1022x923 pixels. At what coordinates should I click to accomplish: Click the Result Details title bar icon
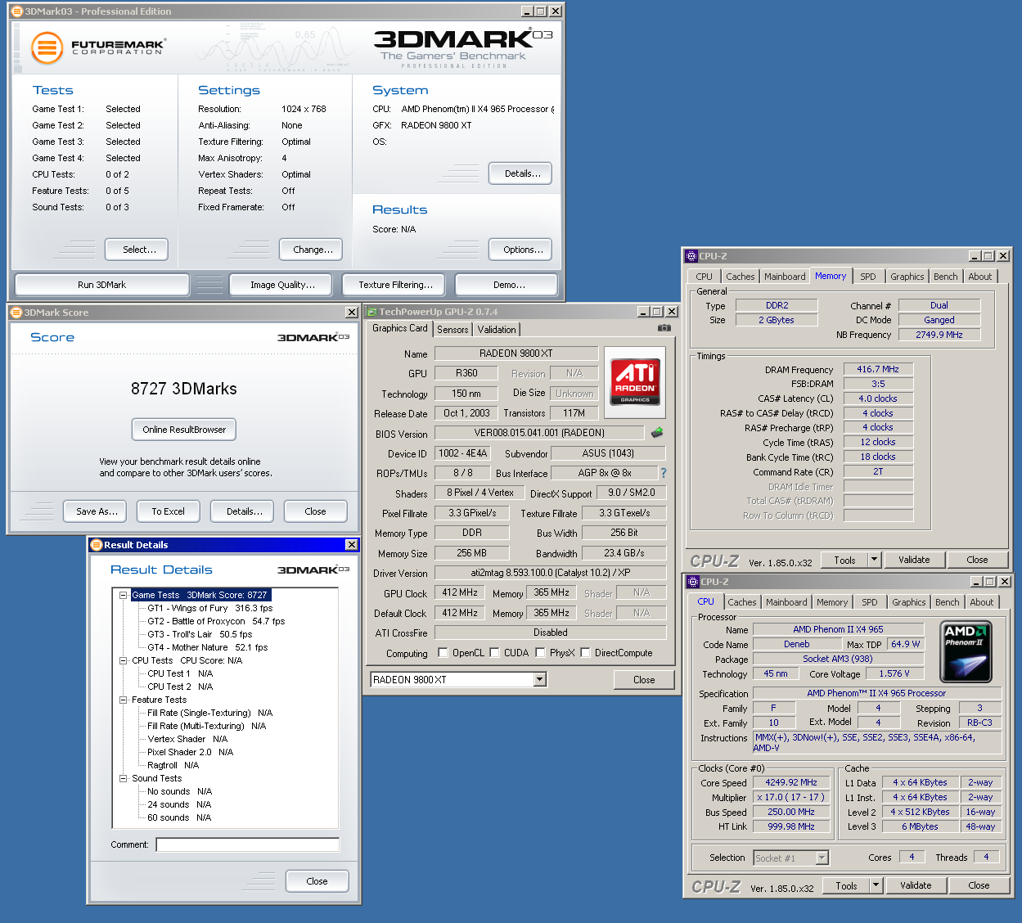97,545
